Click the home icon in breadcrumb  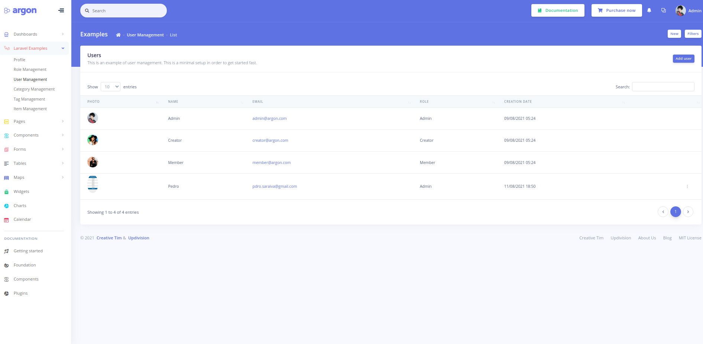[118, 35]
